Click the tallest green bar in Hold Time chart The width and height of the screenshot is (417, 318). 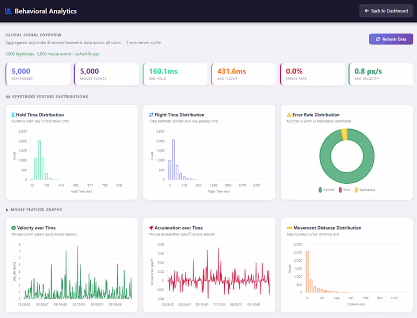40,160
